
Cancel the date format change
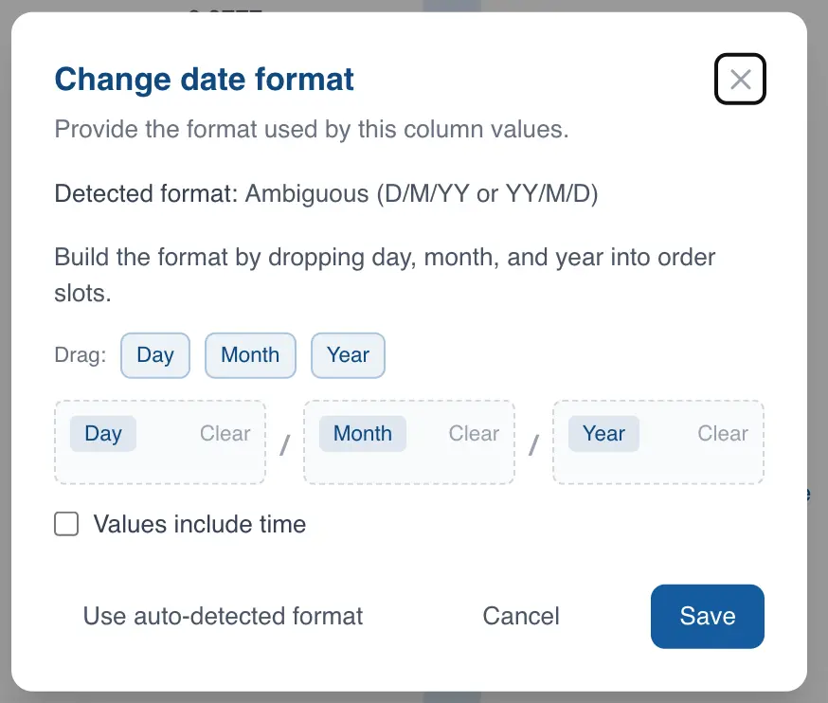(520, 616)
